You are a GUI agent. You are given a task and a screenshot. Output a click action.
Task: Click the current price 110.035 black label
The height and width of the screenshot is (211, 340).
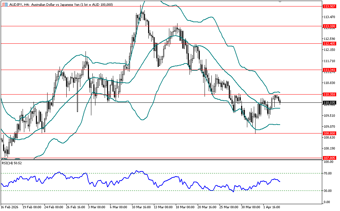coord(329,102)
